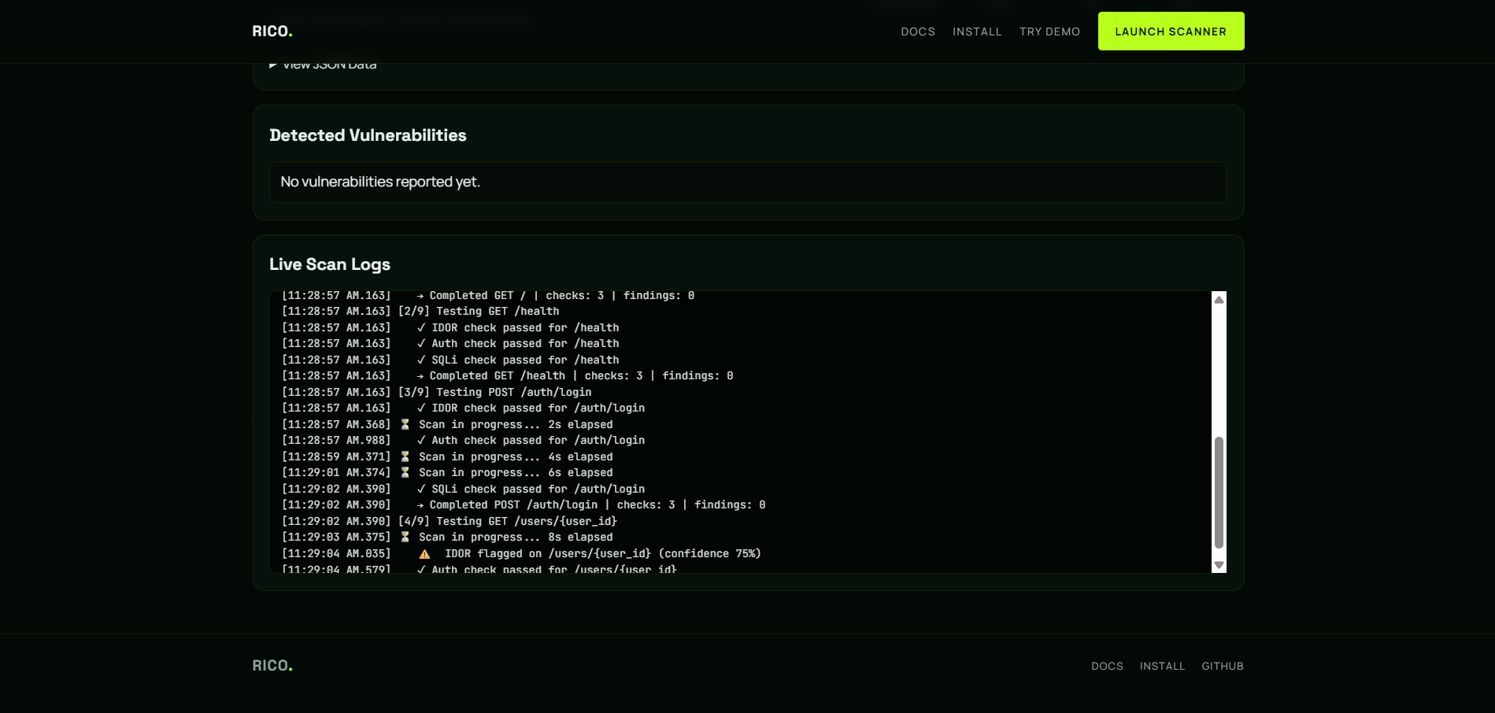1495x713 pixels.
Task: Click the footer RICO logo
Action: click(x=272, y=666)
